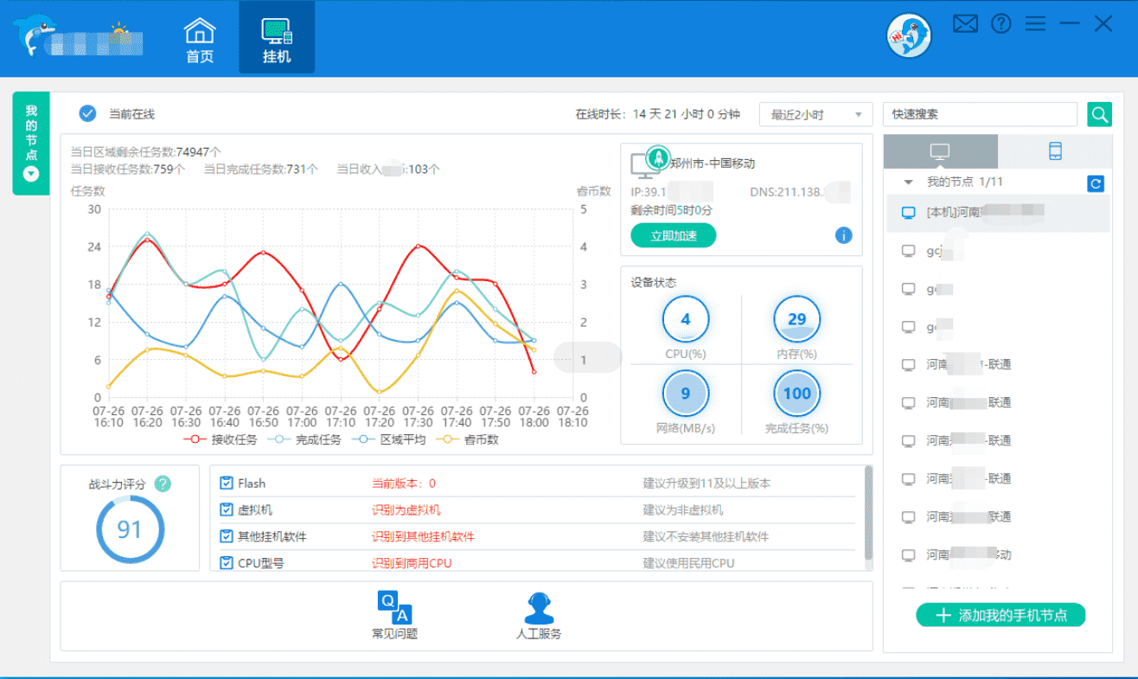
Task: Click the green search magnifier button
Action: point(1099,114)
